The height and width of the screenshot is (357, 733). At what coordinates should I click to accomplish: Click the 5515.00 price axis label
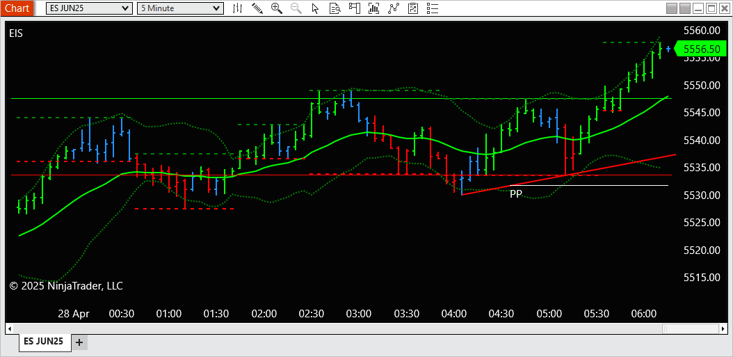click(x=702, y=277)
